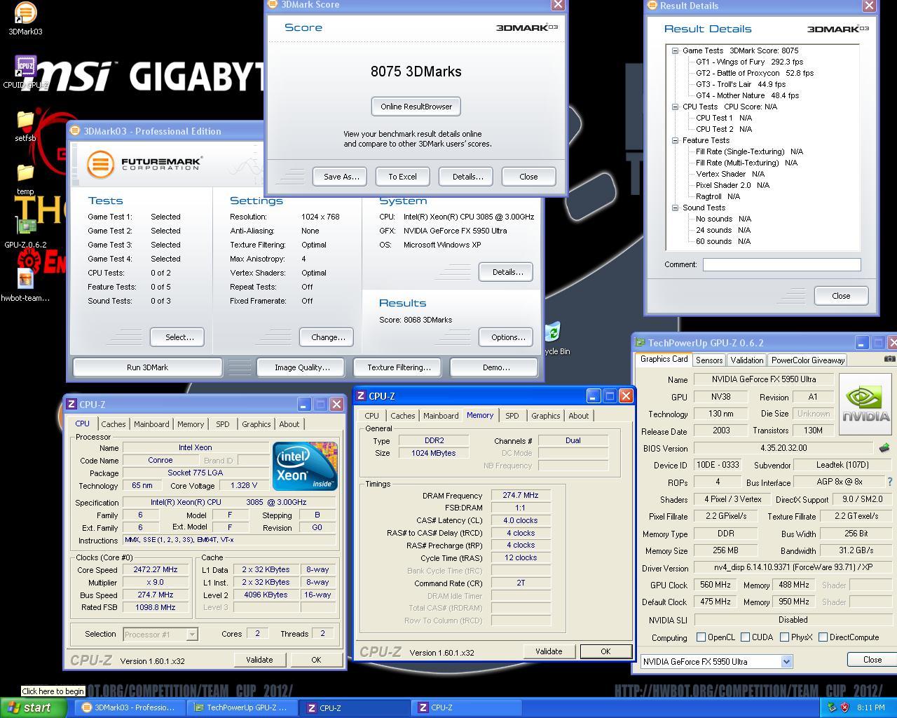Screen dimensions: 897x718
Task: Open Graphics tab in Memory CPU-Z window
Action: [x=545, y=416]
